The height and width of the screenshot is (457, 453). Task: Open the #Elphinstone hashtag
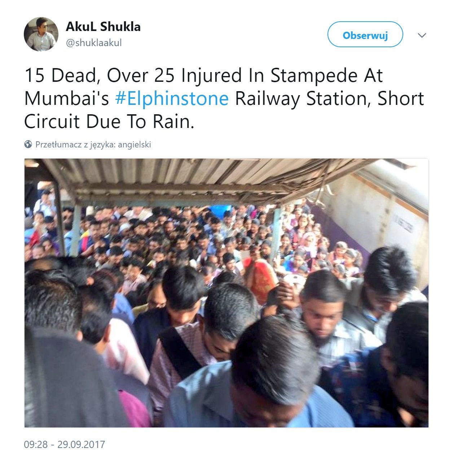[x=172, y=98]
